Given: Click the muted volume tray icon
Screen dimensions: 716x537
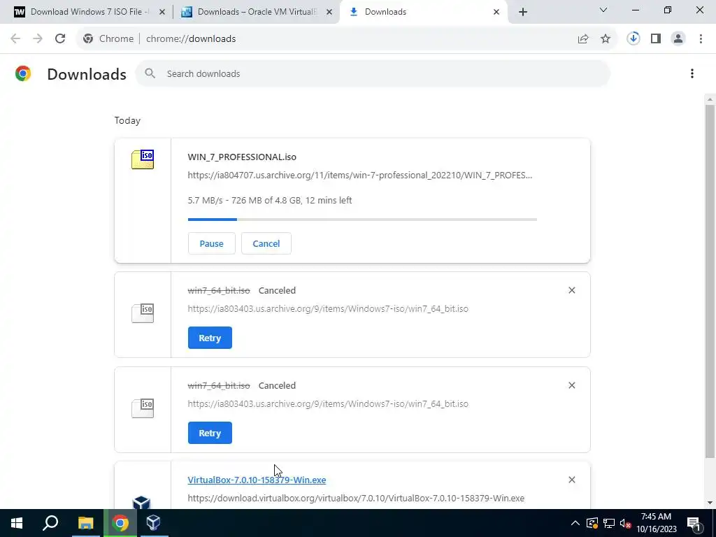Looking at the screenshot, I should click(x=625, y=523).
